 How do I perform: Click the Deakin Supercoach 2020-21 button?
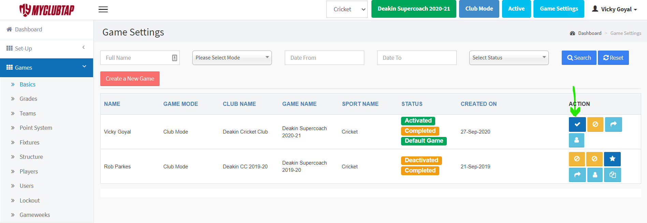click(414, 9)
